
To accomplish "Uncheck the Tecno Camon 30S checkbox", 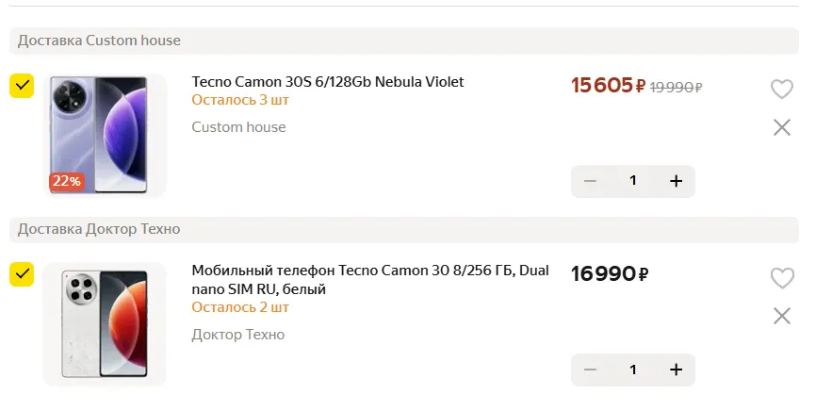I will (22, 86).
